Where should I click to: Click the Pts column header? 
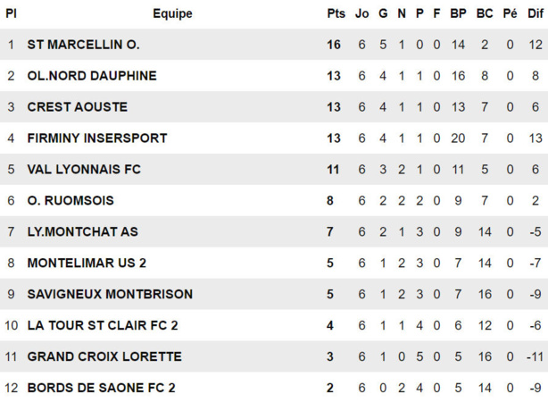(x=336, y=13)
